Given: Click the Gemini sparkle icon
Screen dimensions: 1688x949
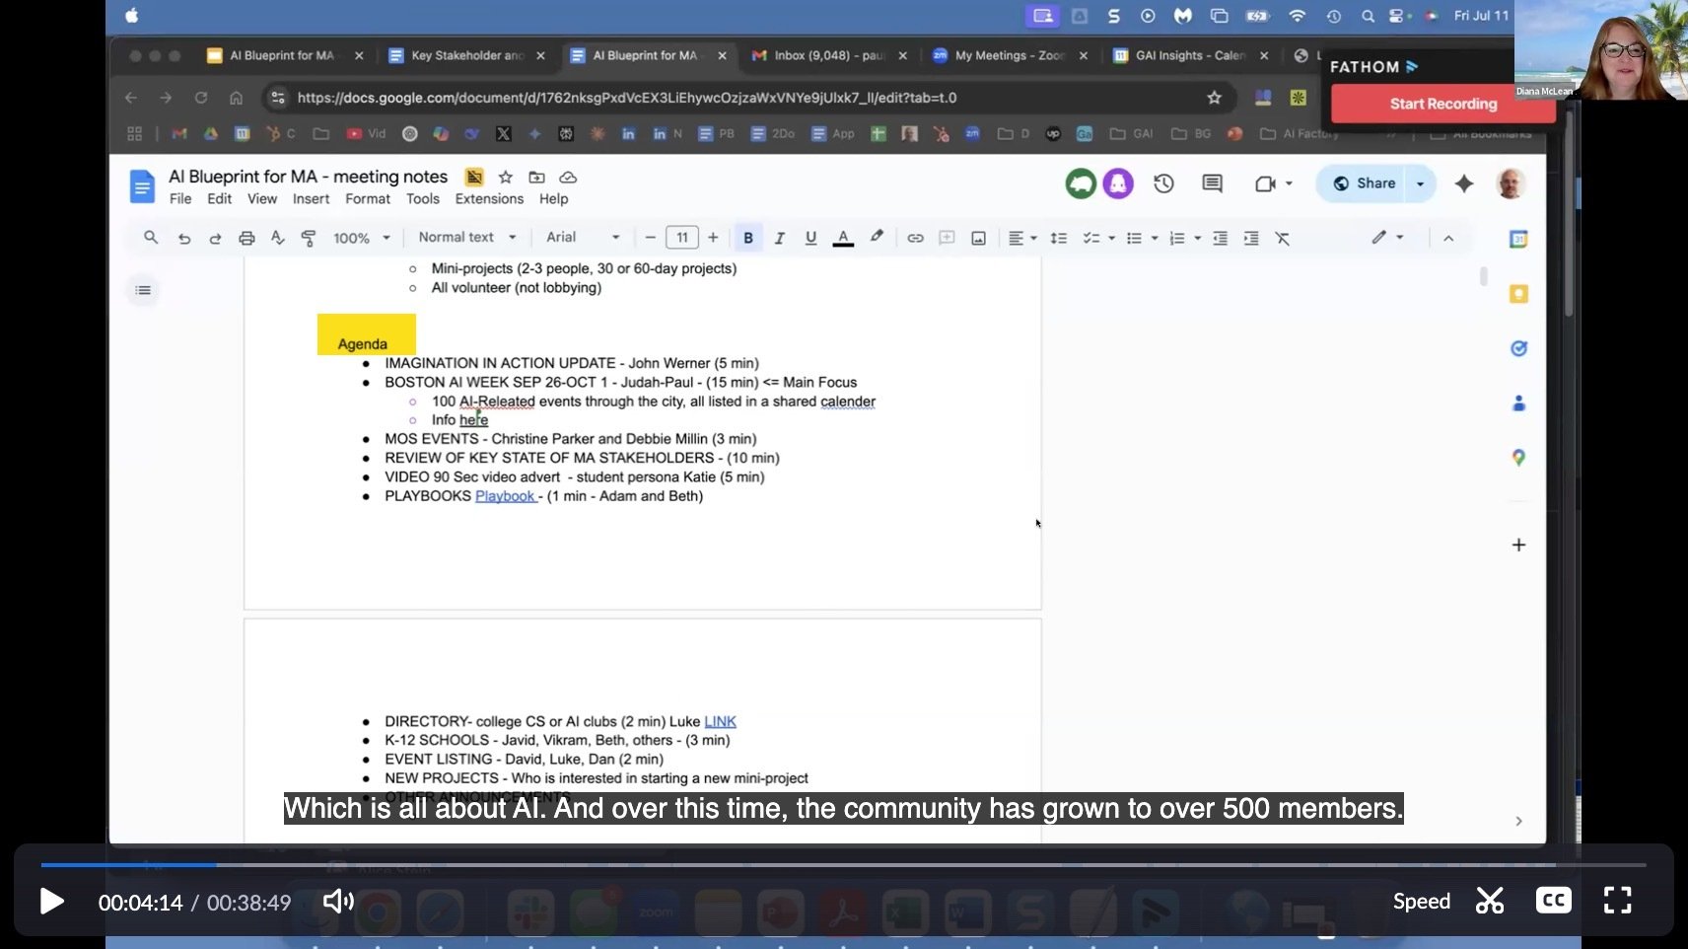Looking at the screenshot, I should click(x=1464, y=183).
